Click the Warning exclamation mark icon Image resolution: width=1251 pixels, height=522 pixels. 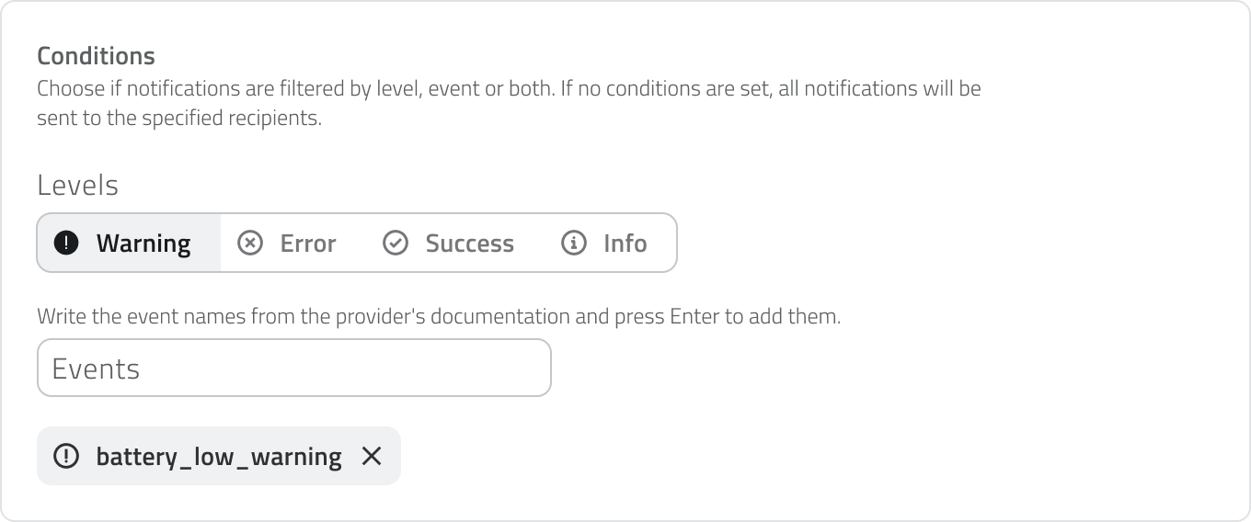coord(66,244)
